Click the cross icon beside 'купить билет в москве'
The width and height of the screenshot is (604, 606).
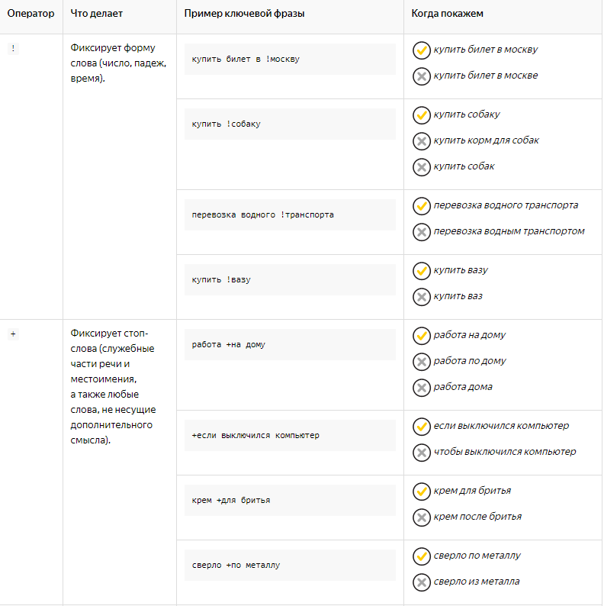(421, 76)
